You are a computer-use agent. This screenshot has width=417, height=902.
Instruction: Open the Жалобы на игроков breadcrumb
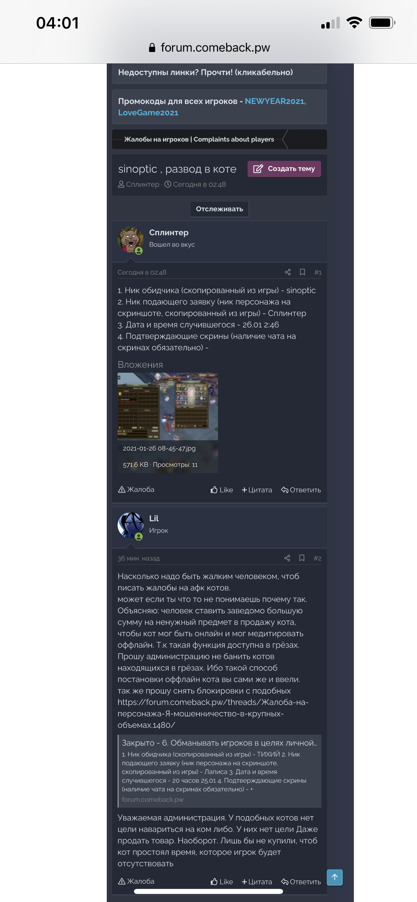[x=199, y=139]
